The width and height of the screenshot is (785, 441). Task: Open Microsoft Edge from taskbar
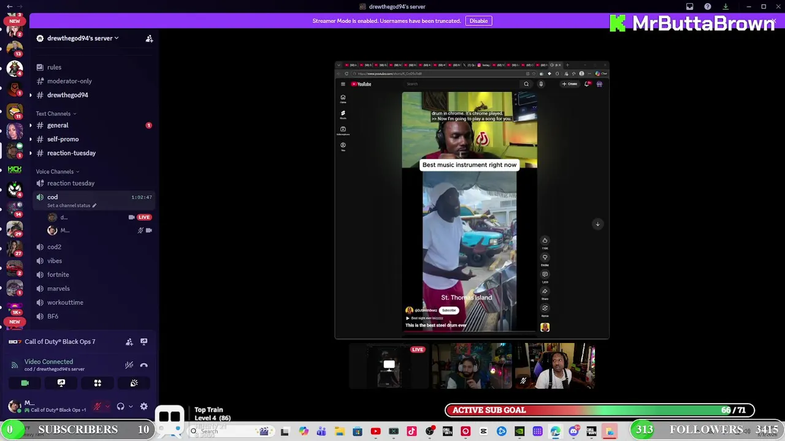556,431
